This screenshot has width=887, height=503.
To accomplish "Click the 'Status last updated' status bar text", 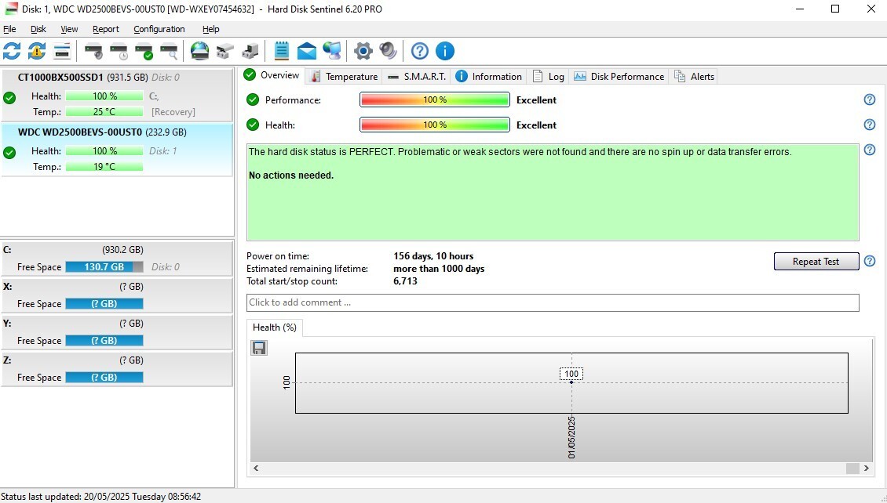I will 101,497.
